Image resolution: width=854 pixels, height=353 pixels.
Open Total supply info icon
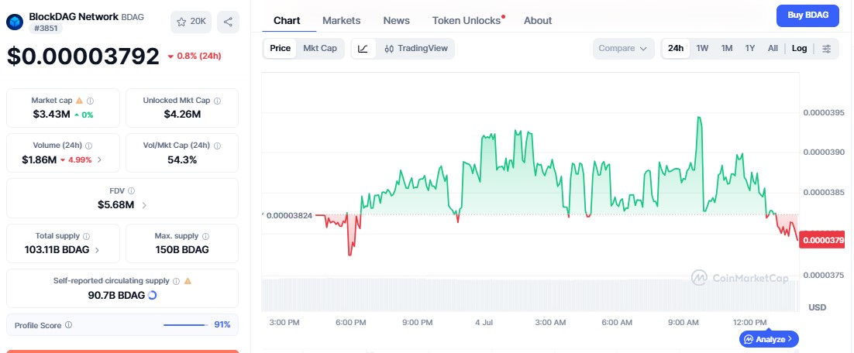pyautogui.click(x=87, y=236)
